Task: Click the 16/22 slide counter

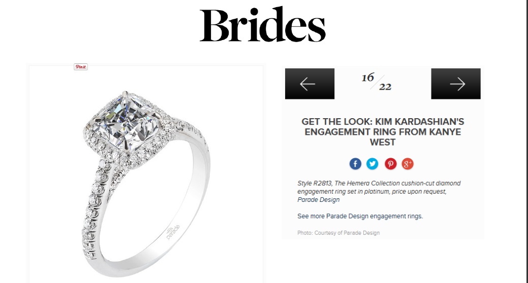Action: coord(377,82)
